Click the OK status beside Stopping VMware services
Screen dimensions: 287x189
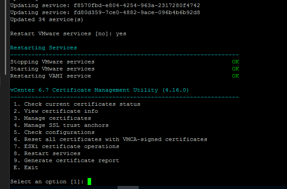point(235,62)
